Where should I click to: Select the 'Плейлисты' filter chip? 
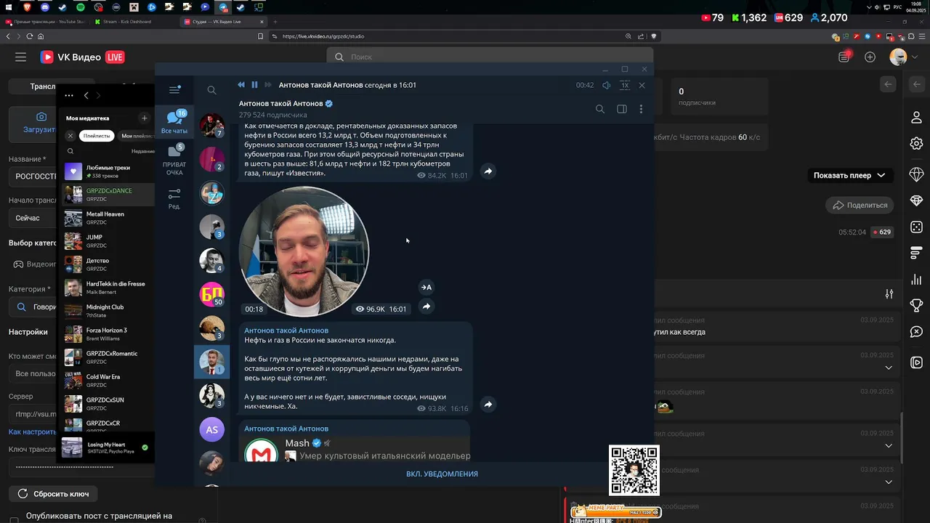coord(97,136)
